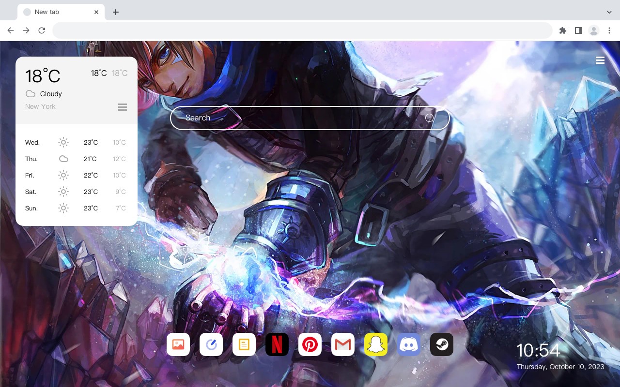Open the yellow notes shortcut
The width and height of the screenshot is (620, 387).
[x=244, y=344]
